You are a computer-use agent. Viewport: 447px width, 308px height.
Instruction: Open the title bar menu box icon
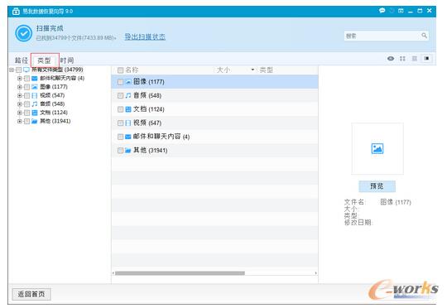tap(401, 11)
